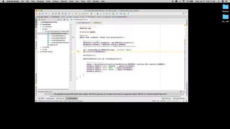The width and height of the screenshot is (230, 129).
Task: Open the TODO tool window tab
Action: (41, 99)
